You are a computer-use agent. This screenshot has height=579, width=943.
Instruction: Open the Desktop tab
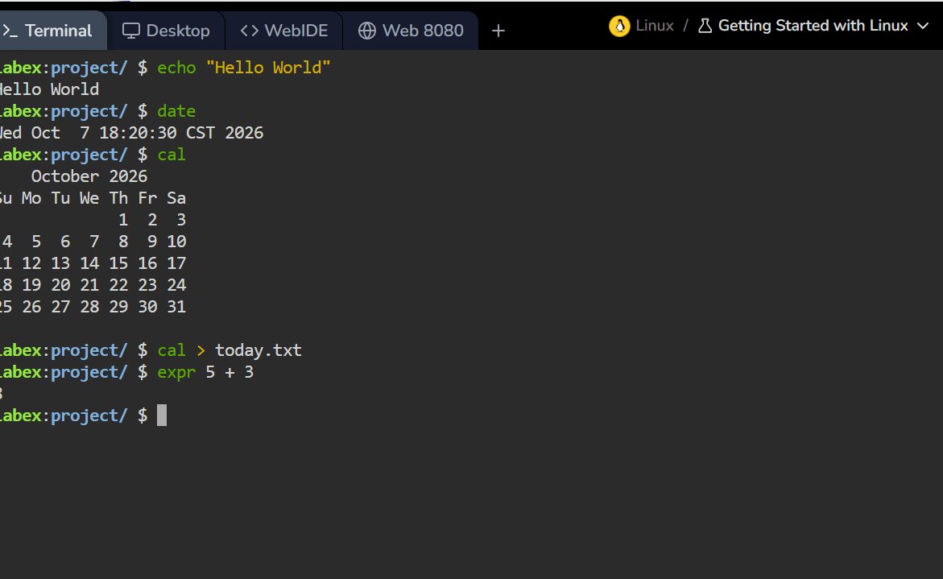click(x=166, y=31)
